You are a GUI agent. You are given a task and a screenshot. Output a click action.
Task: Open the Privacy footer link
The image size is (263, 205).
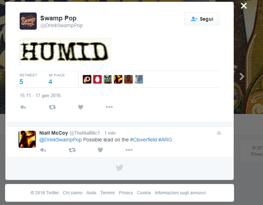126,193
